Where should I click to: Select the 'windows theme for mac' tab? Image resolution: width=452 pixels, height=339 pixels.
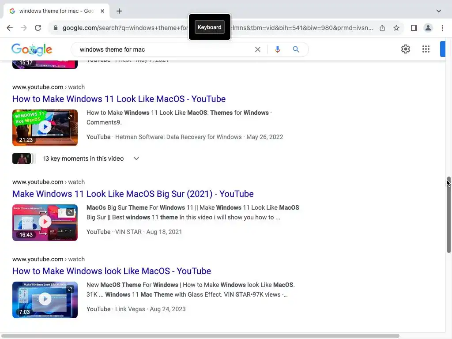[56, 11]
